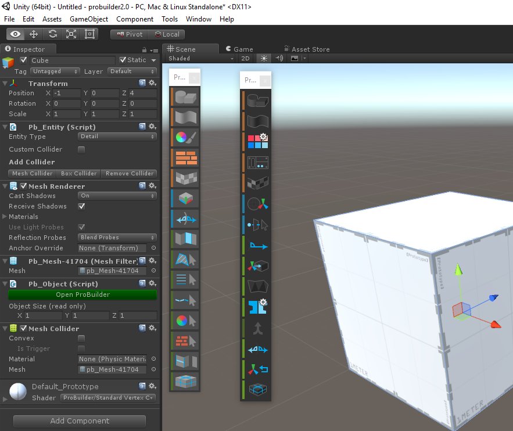Image resolution: width=513 pixels, height=431 pixels.
Task: Select the Scale tool in toolbar
Action: coord(71,34)
